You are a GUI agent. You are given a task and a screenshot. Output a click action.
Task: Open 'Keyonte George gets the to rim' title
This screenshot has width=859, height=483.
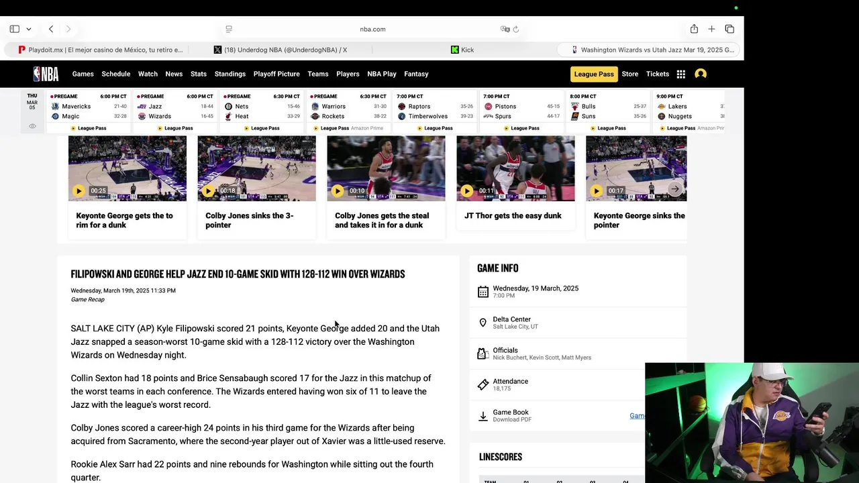pos(125,220)
